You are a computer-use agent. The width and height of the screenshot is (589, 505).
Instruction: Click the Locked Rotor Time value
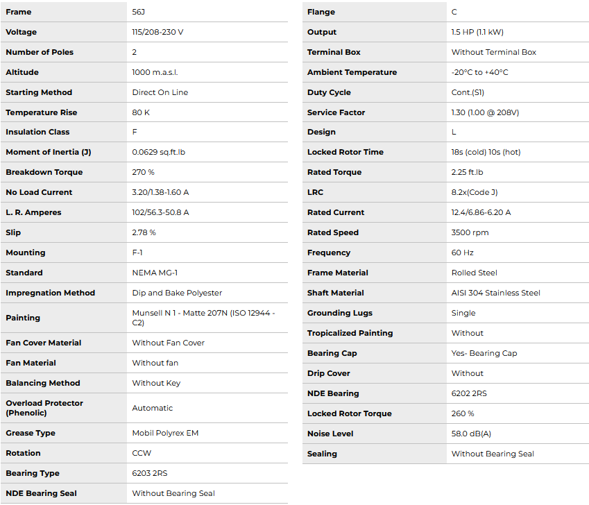(x=486, y=152)
